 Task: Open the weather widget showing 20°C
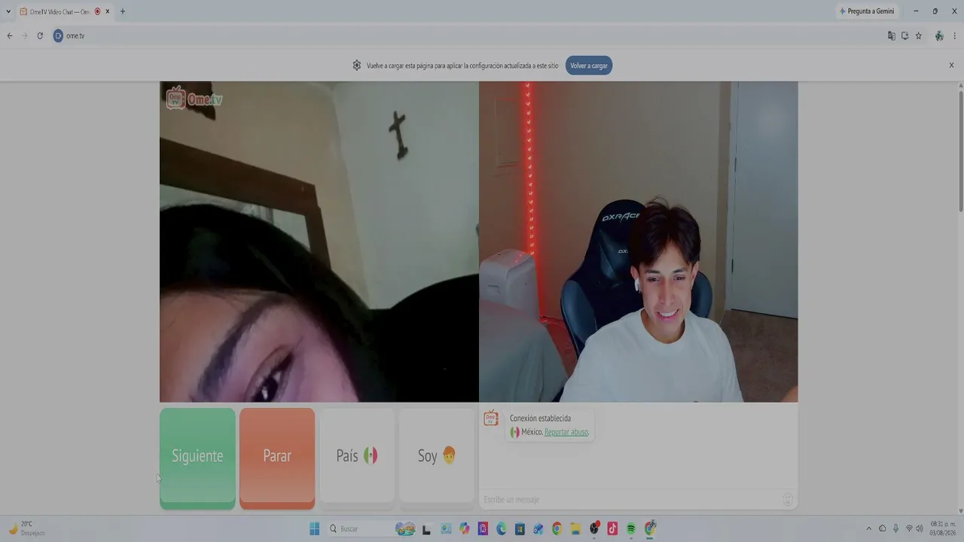point(27,528)
